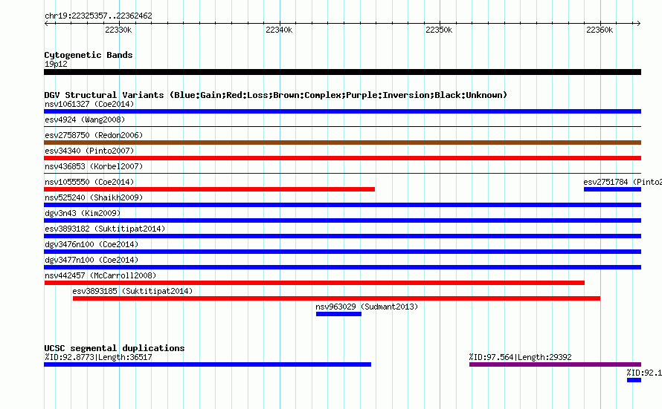The width and height of the screenshot is (662, 409).
Task: Click the nsv1055550 (Coe2014) label
Action: pyautogui.click(x=89, y=182)
